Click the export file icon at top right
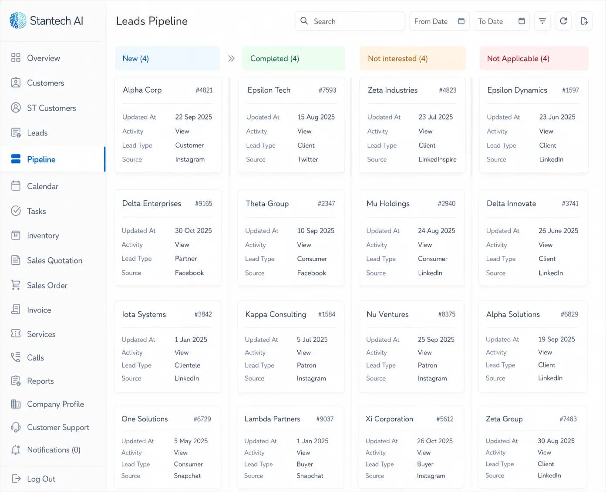Screen dimensions: 606x492 coord(584,21)
